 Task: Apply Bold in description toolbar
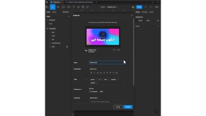91,73
